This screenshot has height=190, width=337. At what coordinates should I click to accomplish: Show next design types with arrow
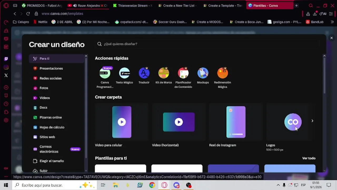312,121
